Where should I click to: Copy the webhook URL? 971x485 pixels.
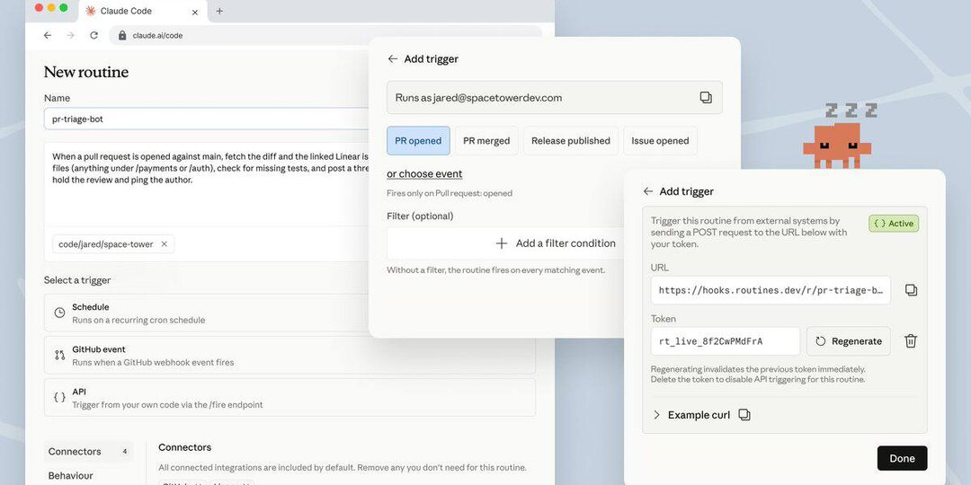pyautogui.click(x=911, y=290)
